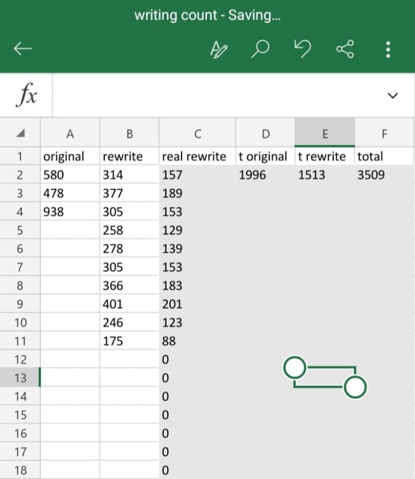Select cell containing 278
Image resolution: width=415 pixels, height=479 pixels.
(x=129, y=249)
